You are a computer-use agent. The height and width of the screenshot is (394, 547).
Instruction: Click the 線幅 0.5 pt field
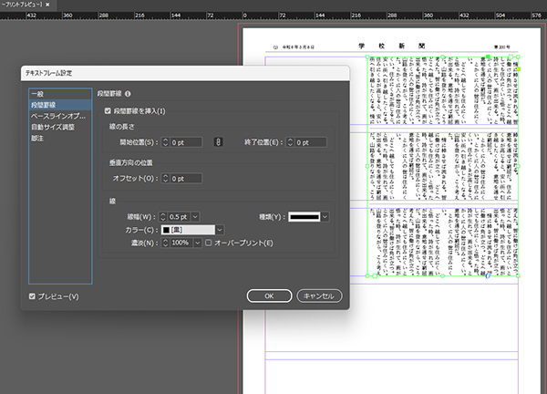click(179, 217)
